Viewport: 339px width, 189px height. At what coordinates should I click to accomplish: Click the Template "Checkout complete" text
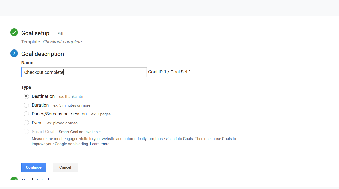[62, 42]
